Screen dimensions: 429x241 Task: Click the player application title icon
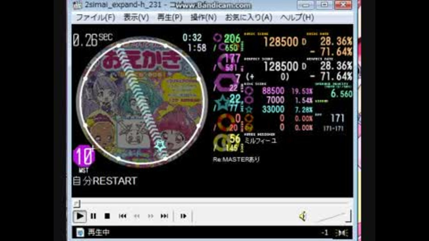(77, 4)
